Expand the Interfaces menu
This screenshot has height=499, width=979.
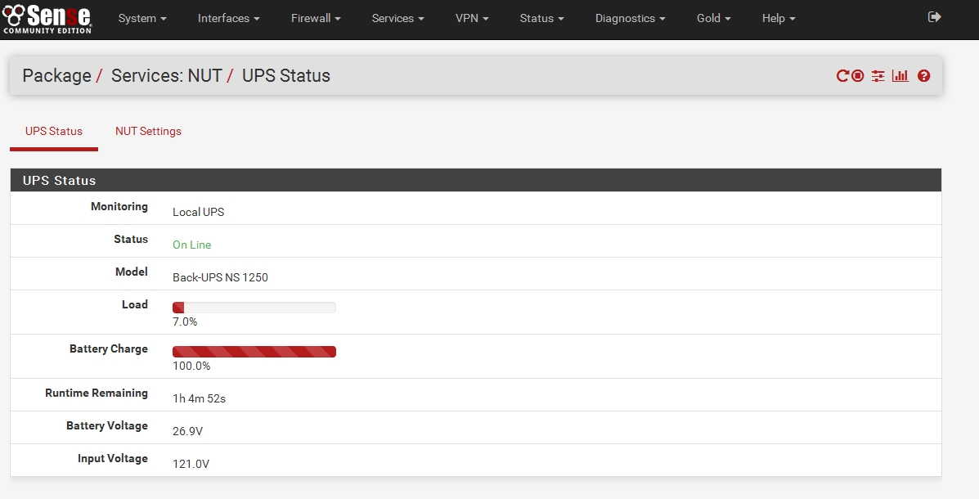228,18
